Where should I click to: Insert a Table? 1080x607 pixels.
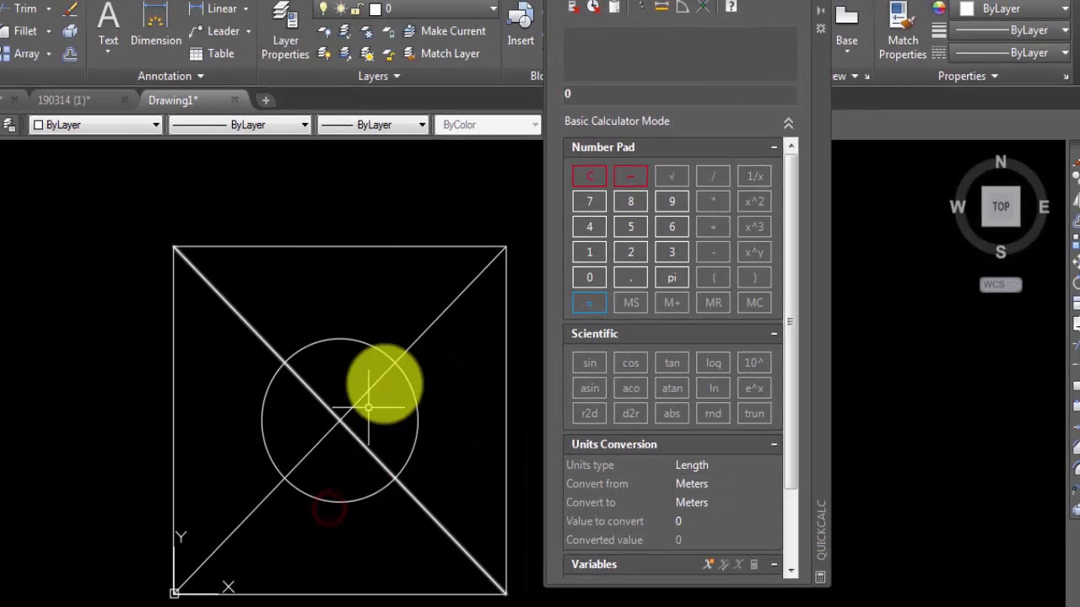[x=212, y=53]
